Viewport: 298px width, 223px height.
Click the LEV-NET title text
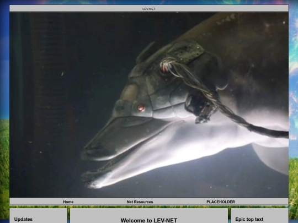tap(149, 9)
